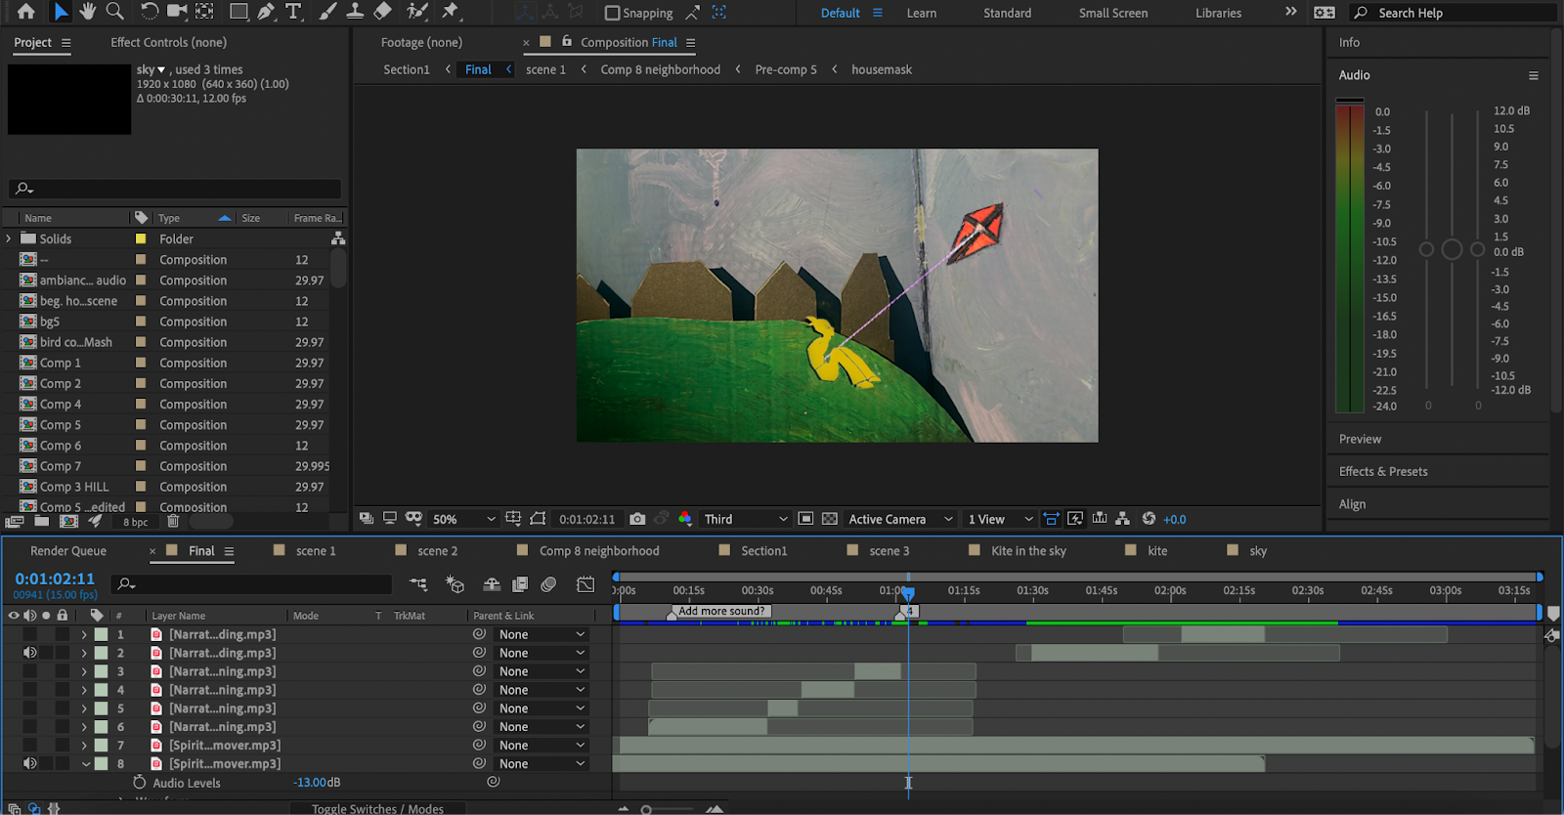Open composition mini-flowchart in timeline
The width and height of the screenshot is (1564, 815).
(x=418, y=584)
